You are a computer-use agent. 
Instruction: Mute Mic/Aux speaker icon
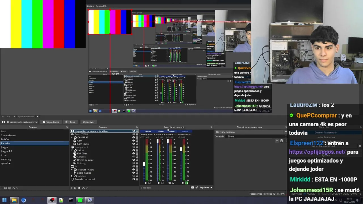[159, 183]
